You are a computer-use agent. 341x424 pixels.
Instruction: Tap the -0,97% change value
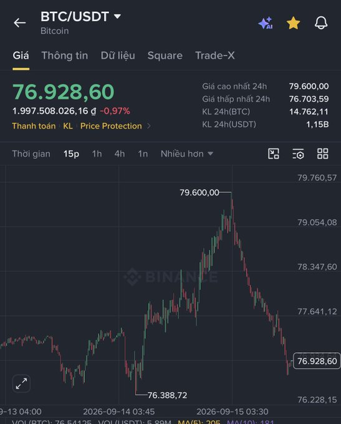click(115, 111)
